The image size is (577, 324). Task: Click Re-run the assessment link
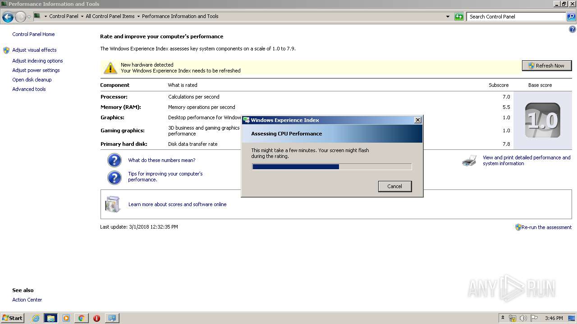(x=546, y=227)
